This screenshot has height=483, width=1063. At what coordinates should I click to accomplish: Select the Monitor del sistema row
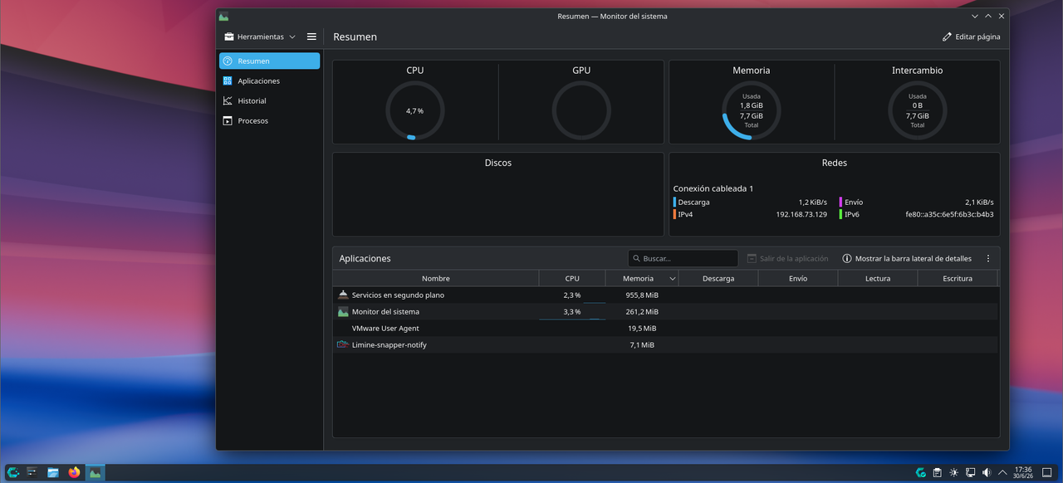point(665,311)
